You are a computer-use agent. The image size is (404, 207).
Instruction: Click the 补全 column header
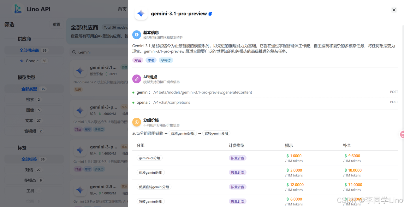tap(347, 145)
